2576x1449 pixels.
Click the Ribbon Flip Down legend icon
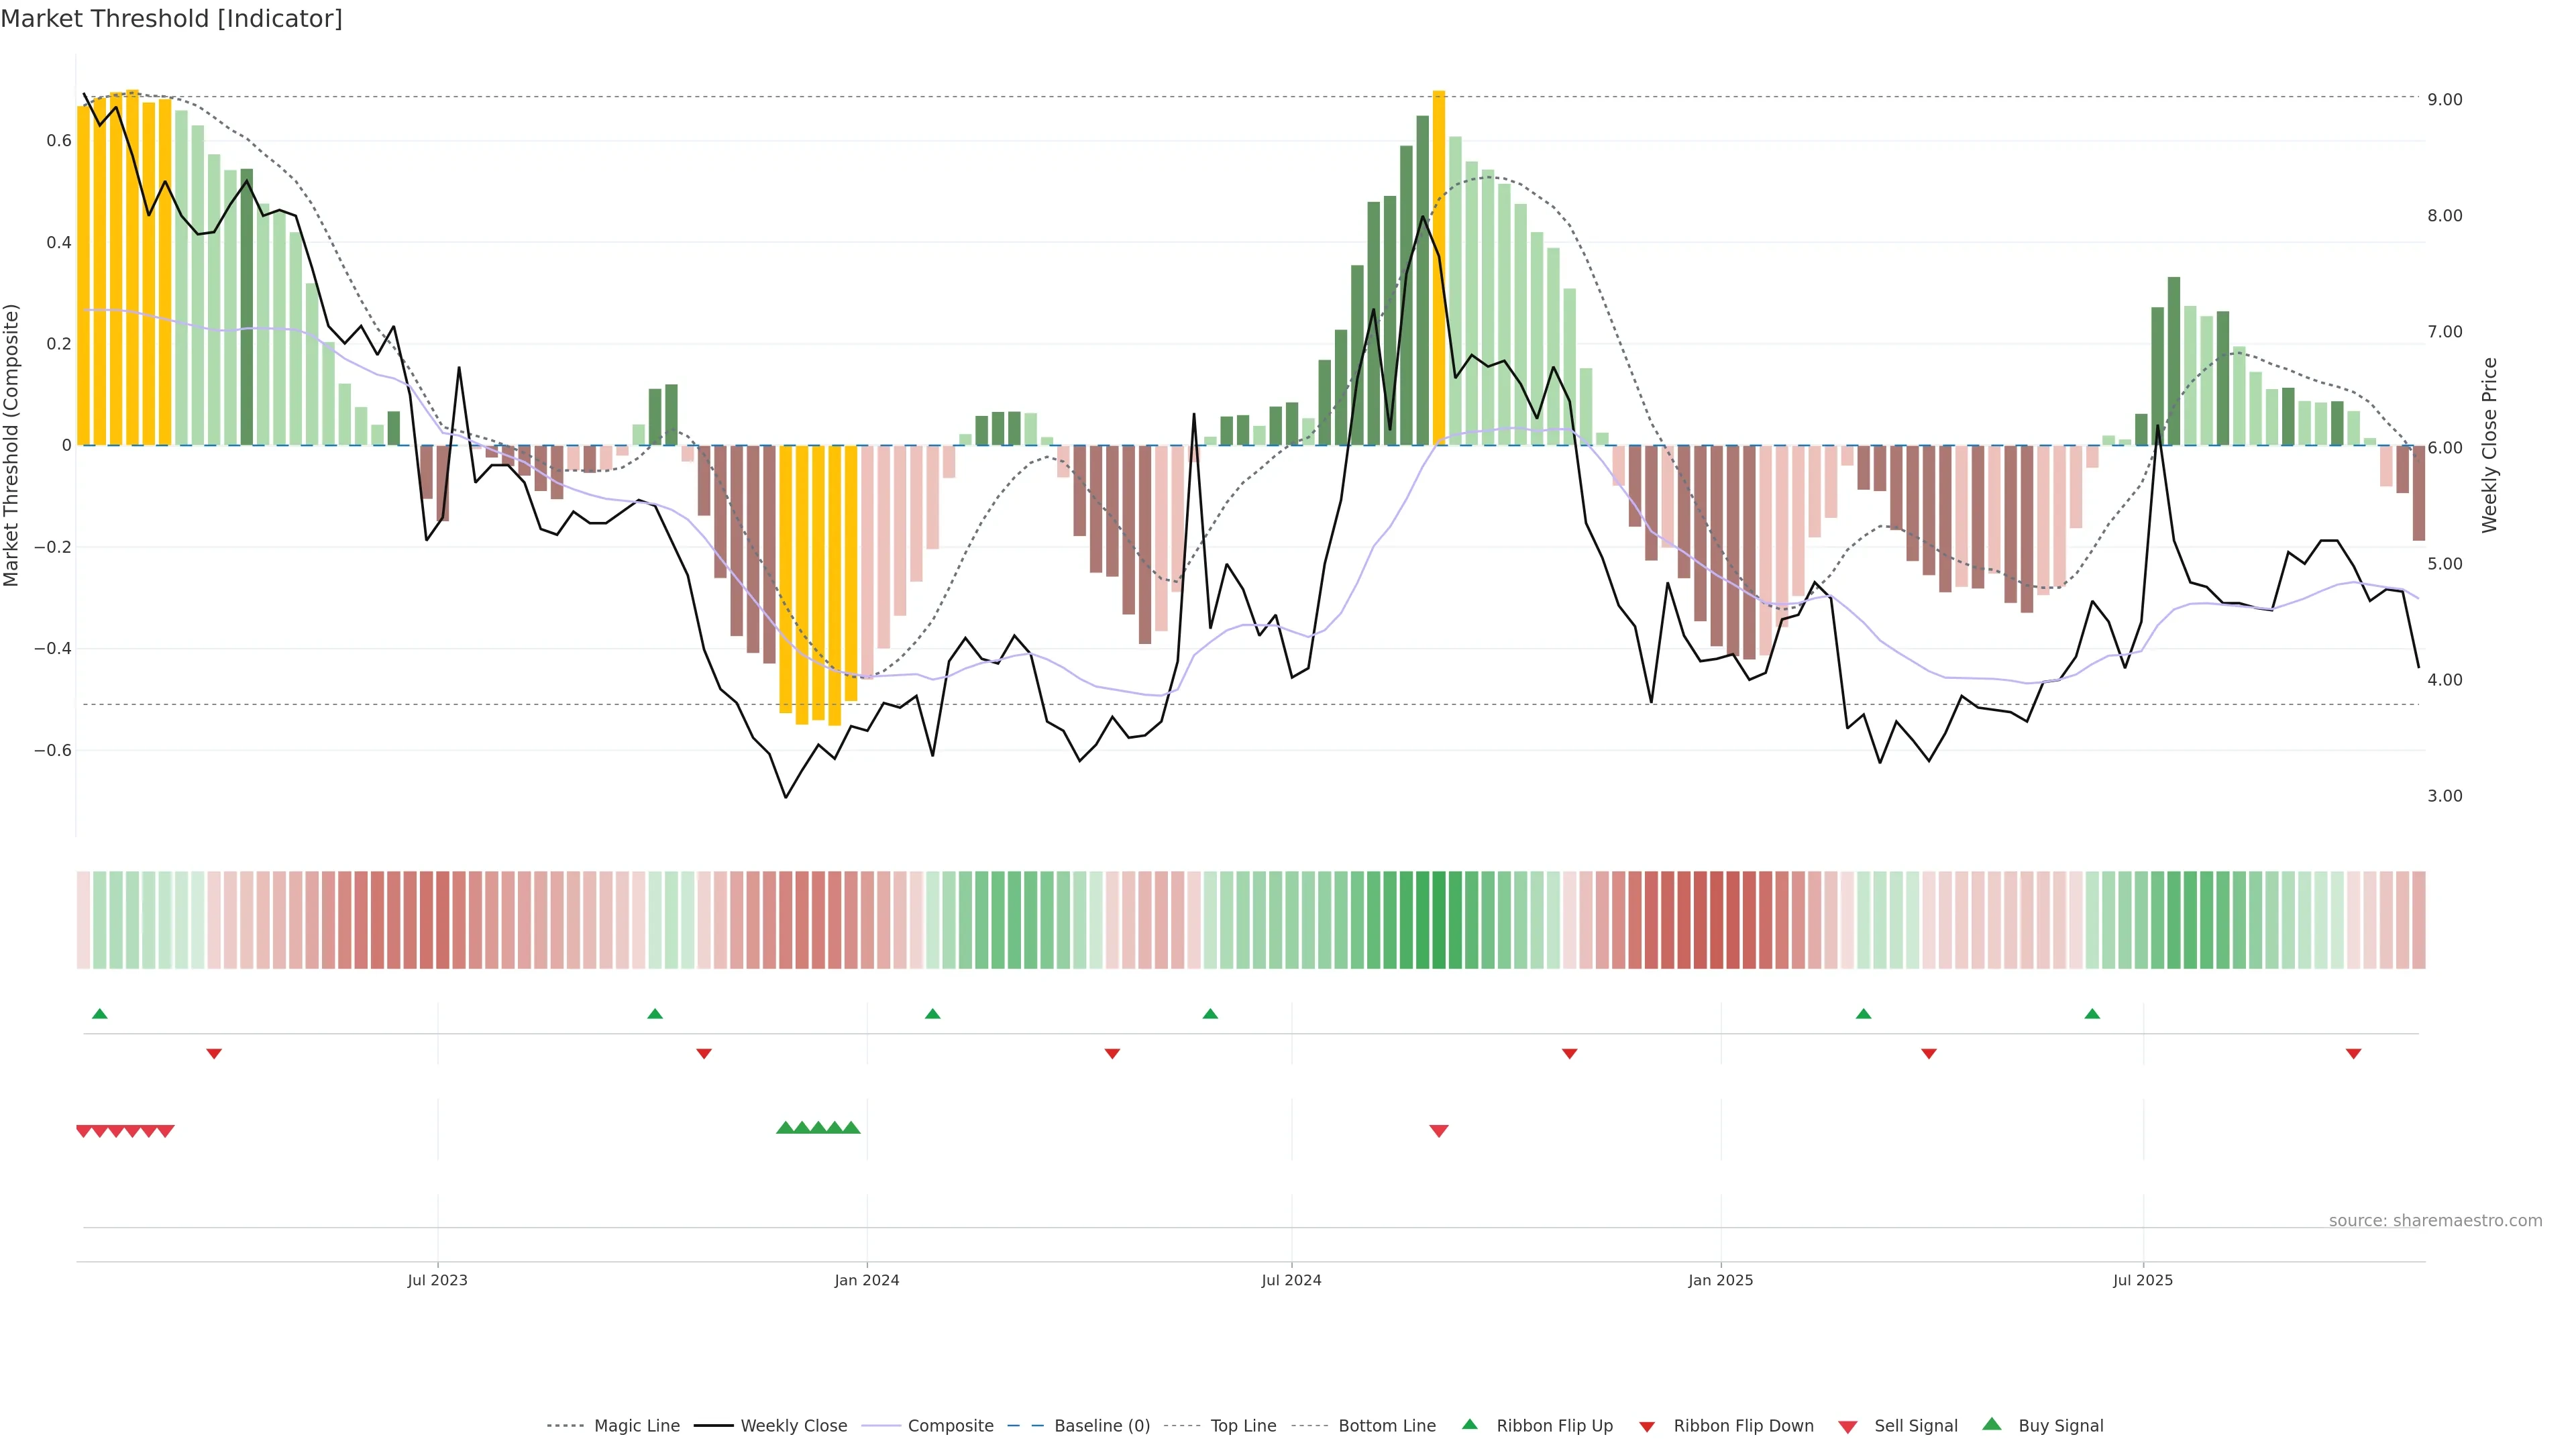(x=1647, y=1426)
